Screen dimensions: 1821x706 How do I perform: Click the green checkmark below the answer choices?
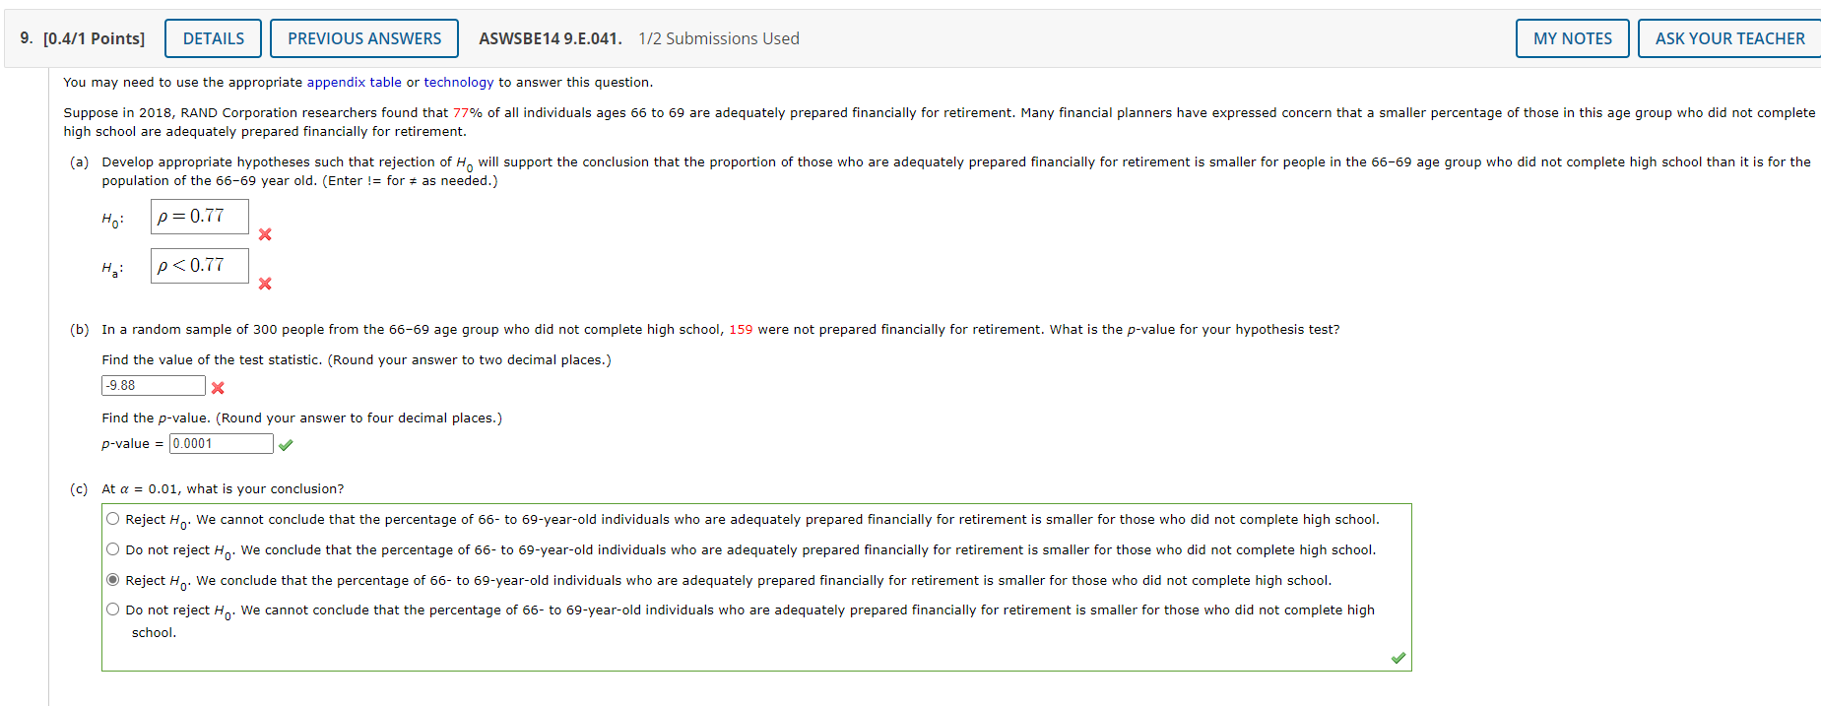[1398, 657]
